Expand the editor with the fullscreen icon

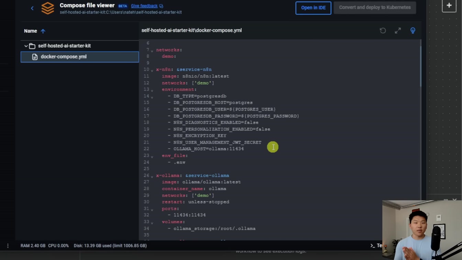coord(398,31)
